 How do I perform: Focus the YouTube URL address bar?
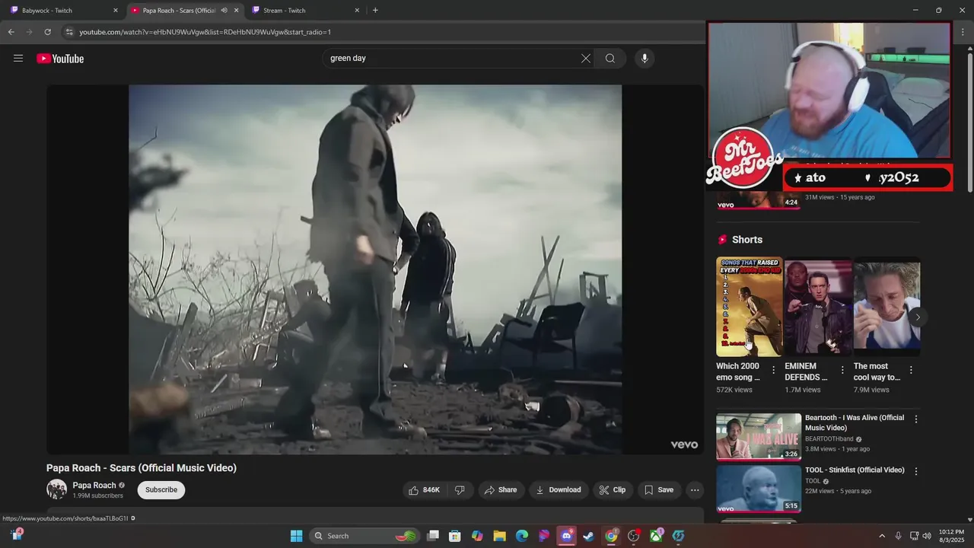[380, 32]
